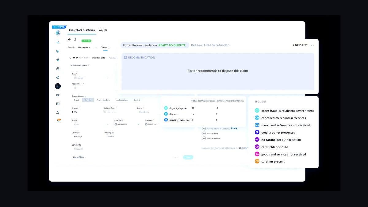Screen dimensions: 368x207
Task: Click the Add Data Point link
Action: [213, 139]
